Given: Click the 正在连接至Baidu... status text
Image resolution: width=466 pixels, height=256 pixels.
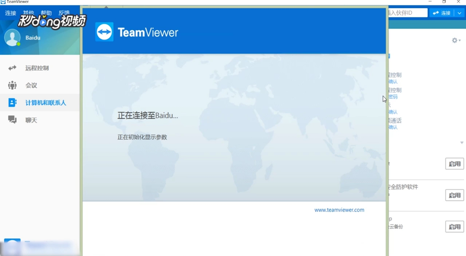Looking at the screenshot, I should (148, 116).
